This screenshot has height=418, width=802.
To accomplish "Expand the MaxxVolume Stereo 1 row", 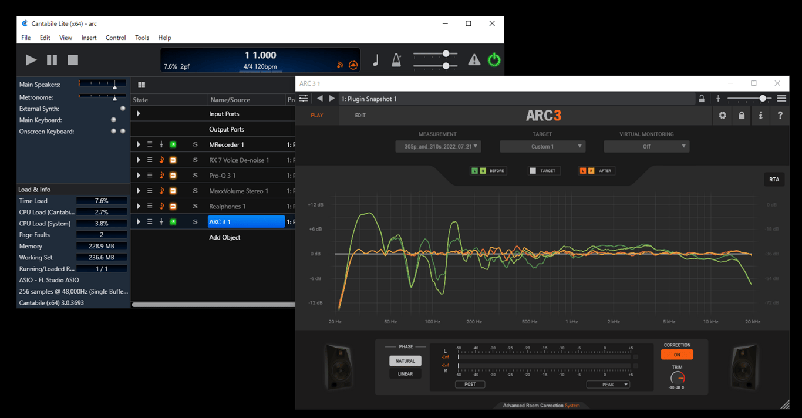I will [x=139, y=191].
